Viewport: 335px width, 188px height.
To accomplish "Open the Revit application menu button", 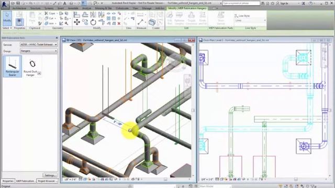I will [5, 4].
